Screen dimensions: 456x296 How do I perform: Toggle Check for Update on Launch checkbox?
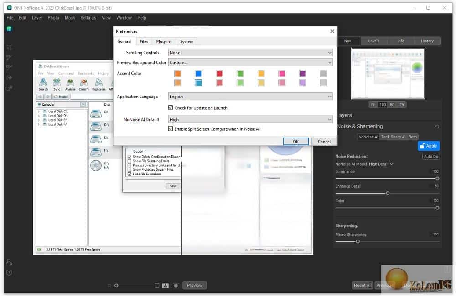click(171, 108)
